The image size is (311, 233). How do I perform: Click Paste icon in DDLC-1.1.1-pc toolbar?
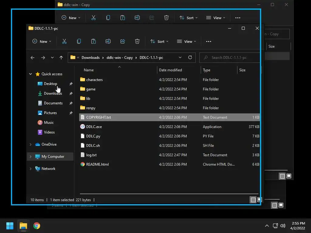pos(94,41)
